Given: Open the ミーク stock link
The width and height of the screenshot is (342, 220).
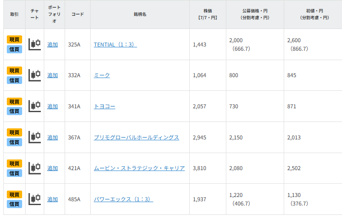Looking at the screenshot, I should [x=102, y=75].
